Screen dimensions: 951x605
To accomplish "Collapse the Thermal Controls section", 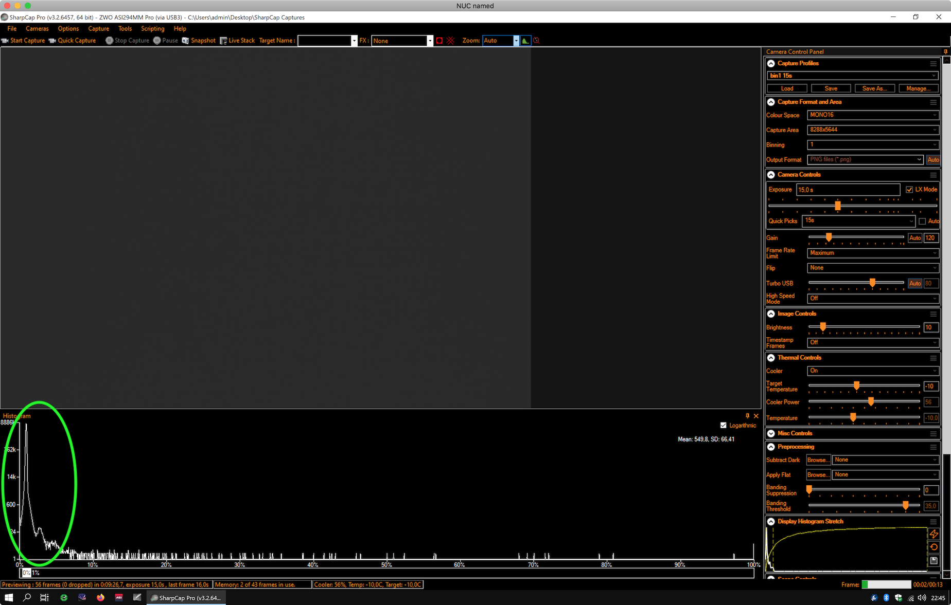I will point(771,358).
